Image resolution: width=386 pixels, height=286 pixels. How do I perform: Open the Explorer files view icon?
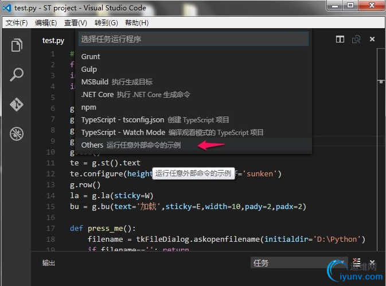tap(17, 45)
